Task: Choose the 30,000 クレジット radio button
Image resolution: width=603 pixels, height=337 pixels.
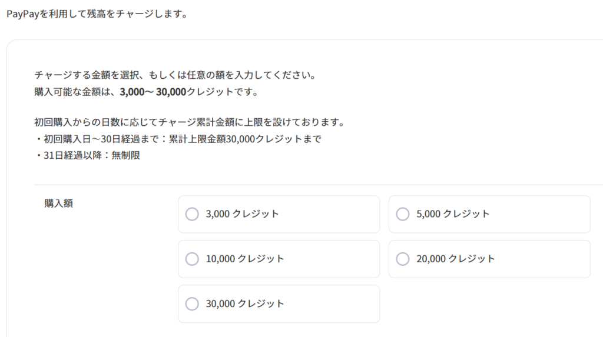Action: pos(192,304)
